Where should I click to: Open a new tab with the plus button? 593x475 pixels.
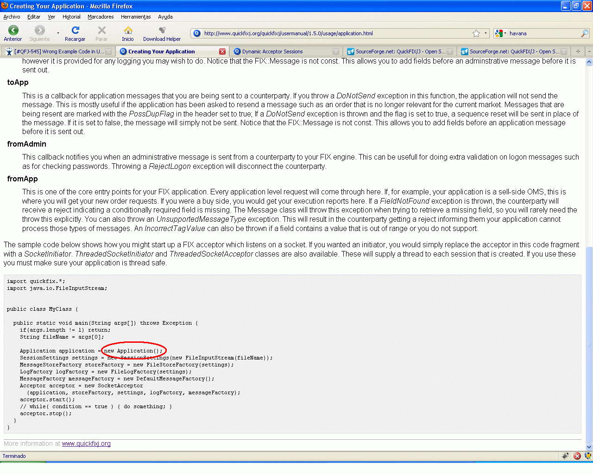(578, 51)
